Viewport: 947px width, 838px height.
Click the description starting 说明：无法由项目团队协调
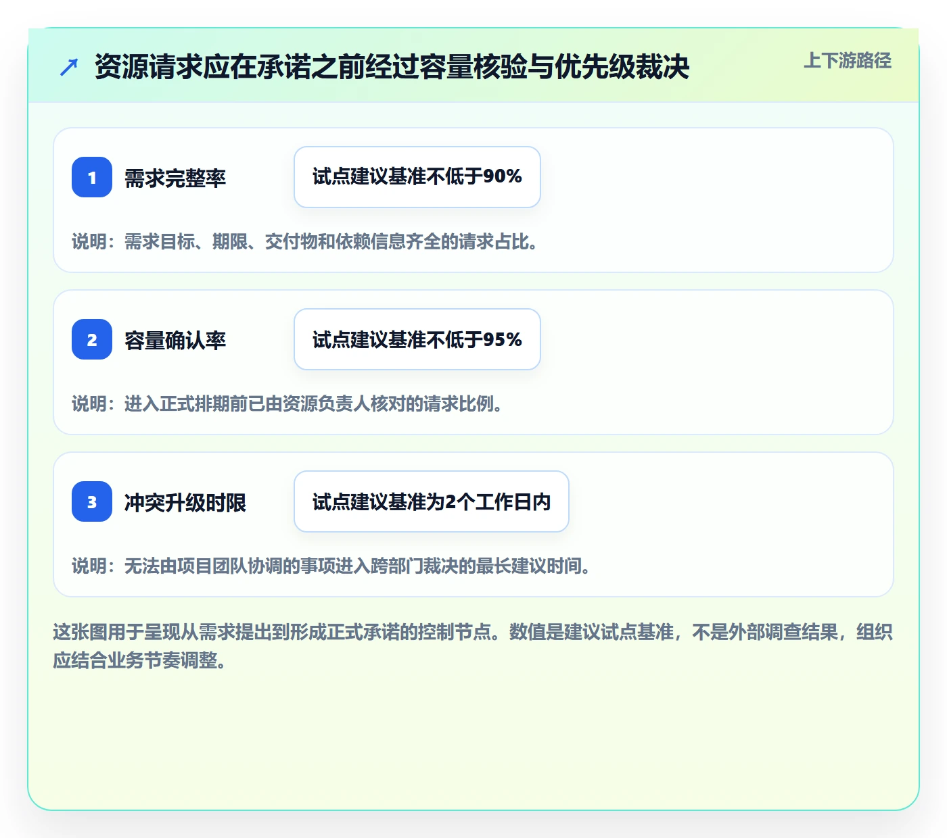point(331,566)
